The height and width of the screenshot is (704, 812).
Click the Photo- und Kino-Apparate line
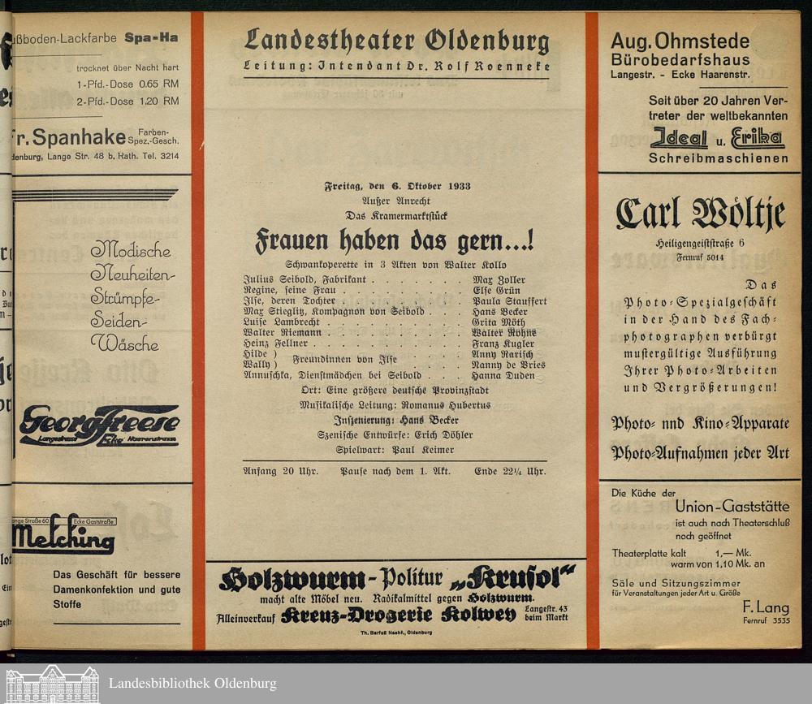tap(700, 423)
